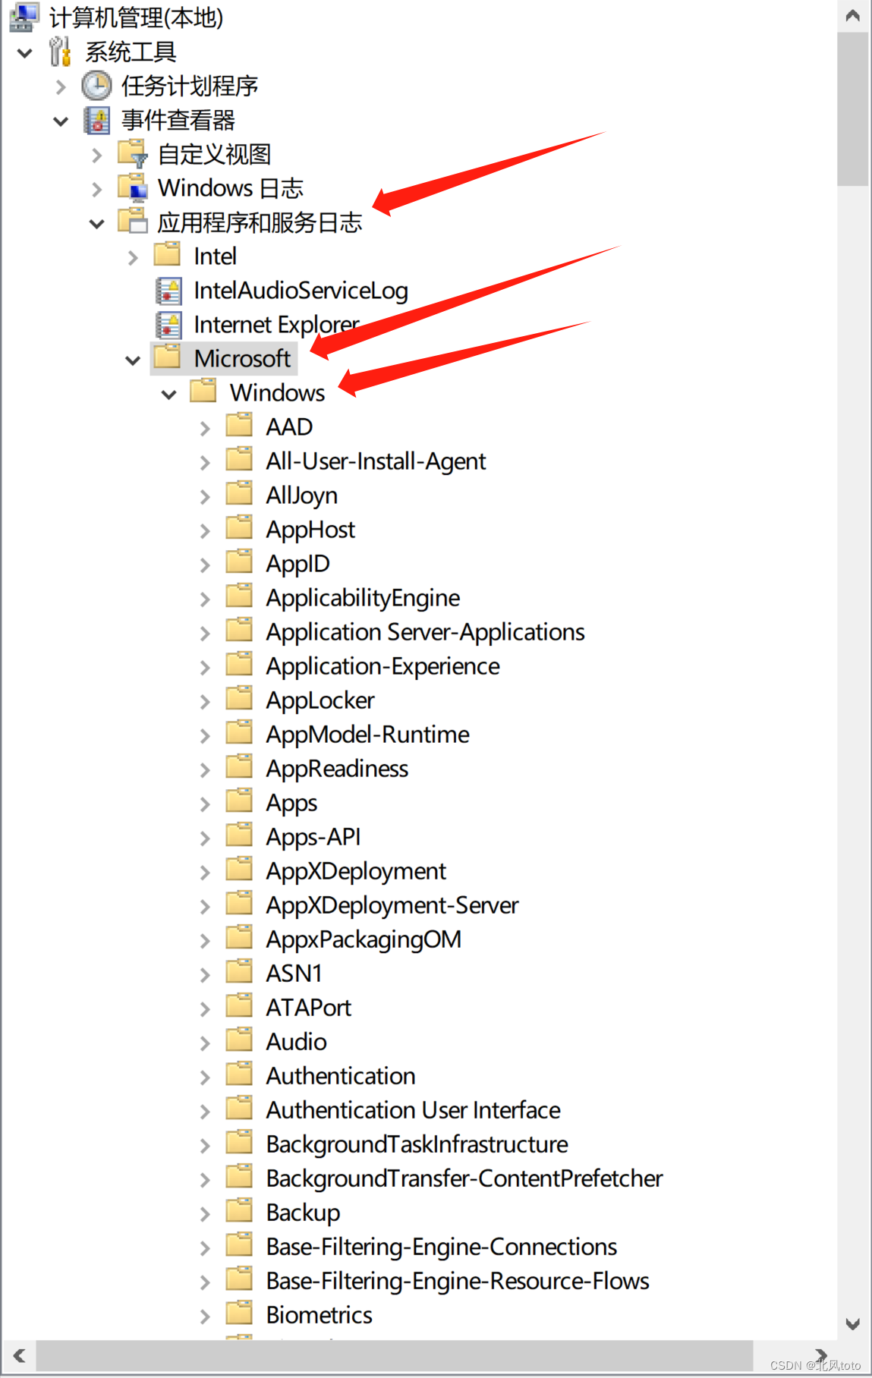Screen dimensions: 872x1378
Task: Collapse the Microsoft folder node
Action: click(133, 360)
